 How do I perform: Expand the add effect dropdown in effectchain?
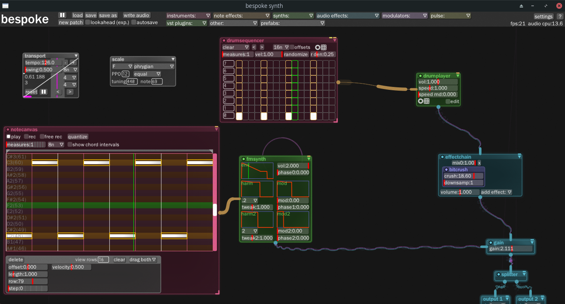(x=496, y=192)
